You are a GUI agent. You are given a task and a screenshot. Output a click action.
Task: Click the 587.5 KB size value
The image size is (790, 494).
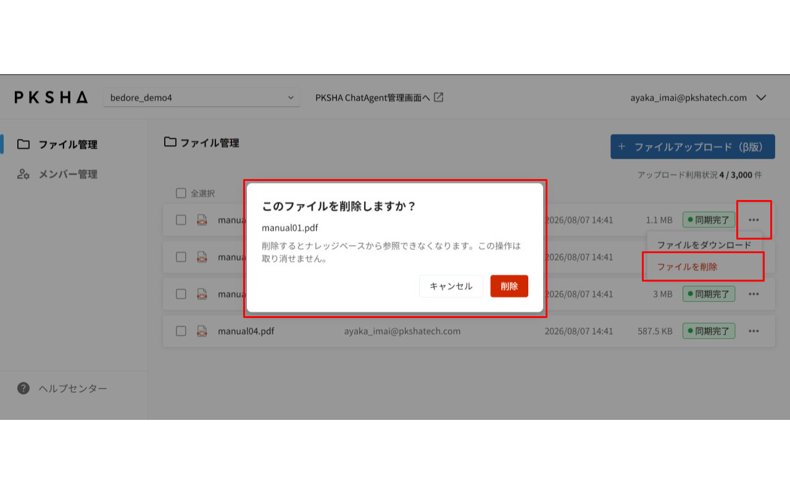(x=655, y=331)
